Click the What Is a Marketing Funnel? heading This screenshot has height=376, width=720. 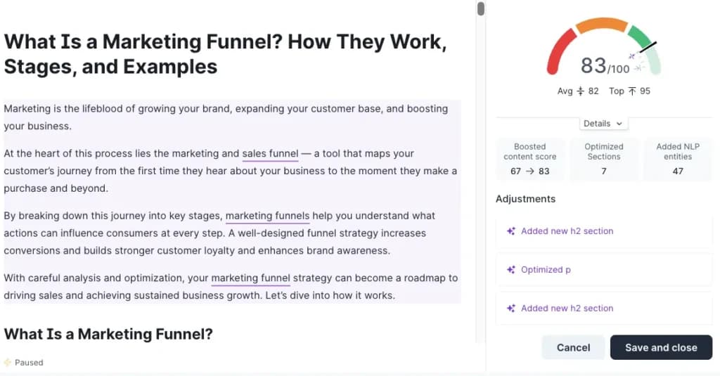[108, 334]
